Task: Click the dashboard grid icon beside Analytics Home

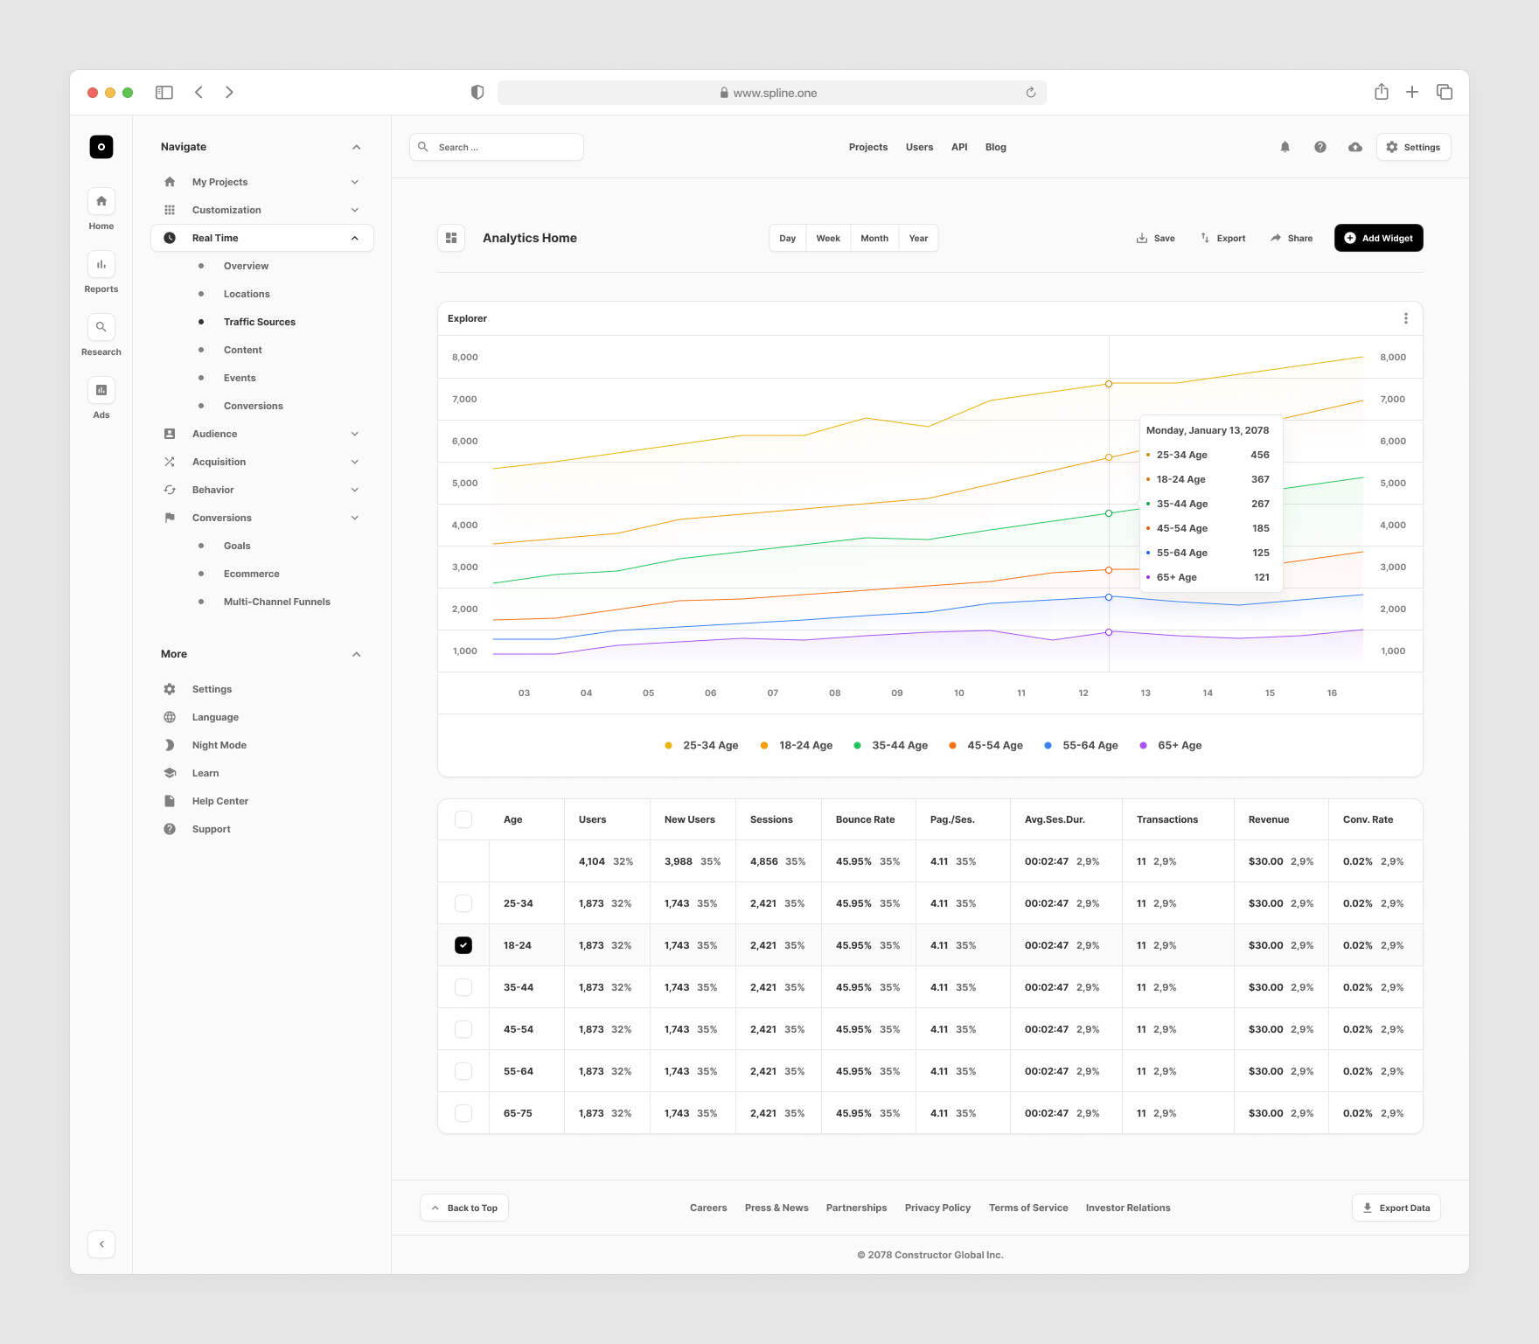Action: point(451,238)
